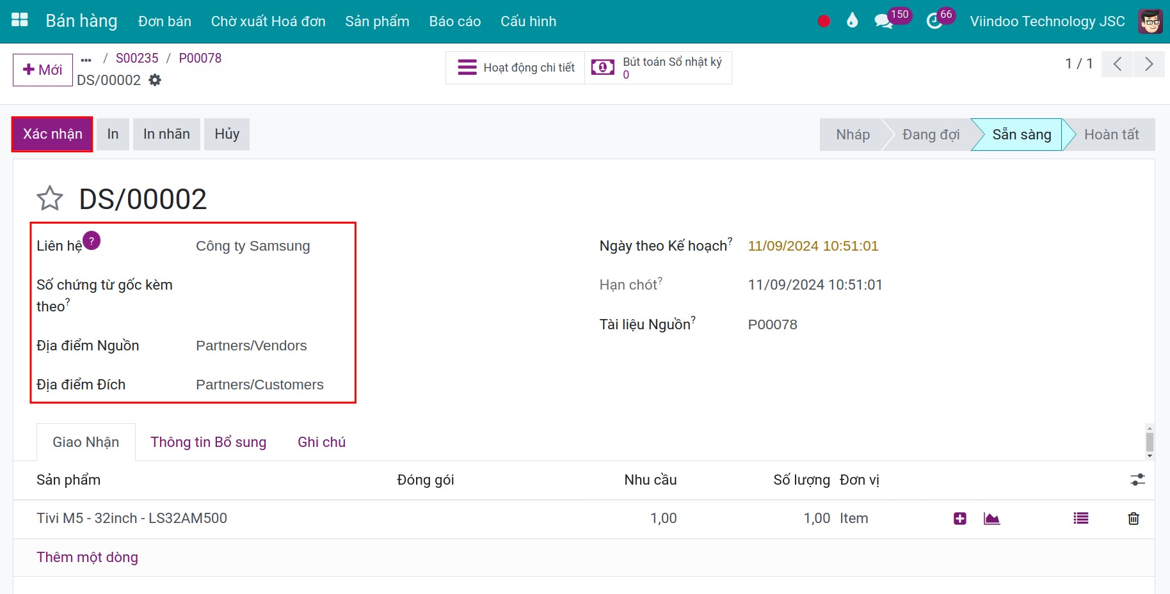Open Hoạt động chi tiết smart button
Screen dimensions: 1170x594
pyautogui.click(x=515, y=68)
